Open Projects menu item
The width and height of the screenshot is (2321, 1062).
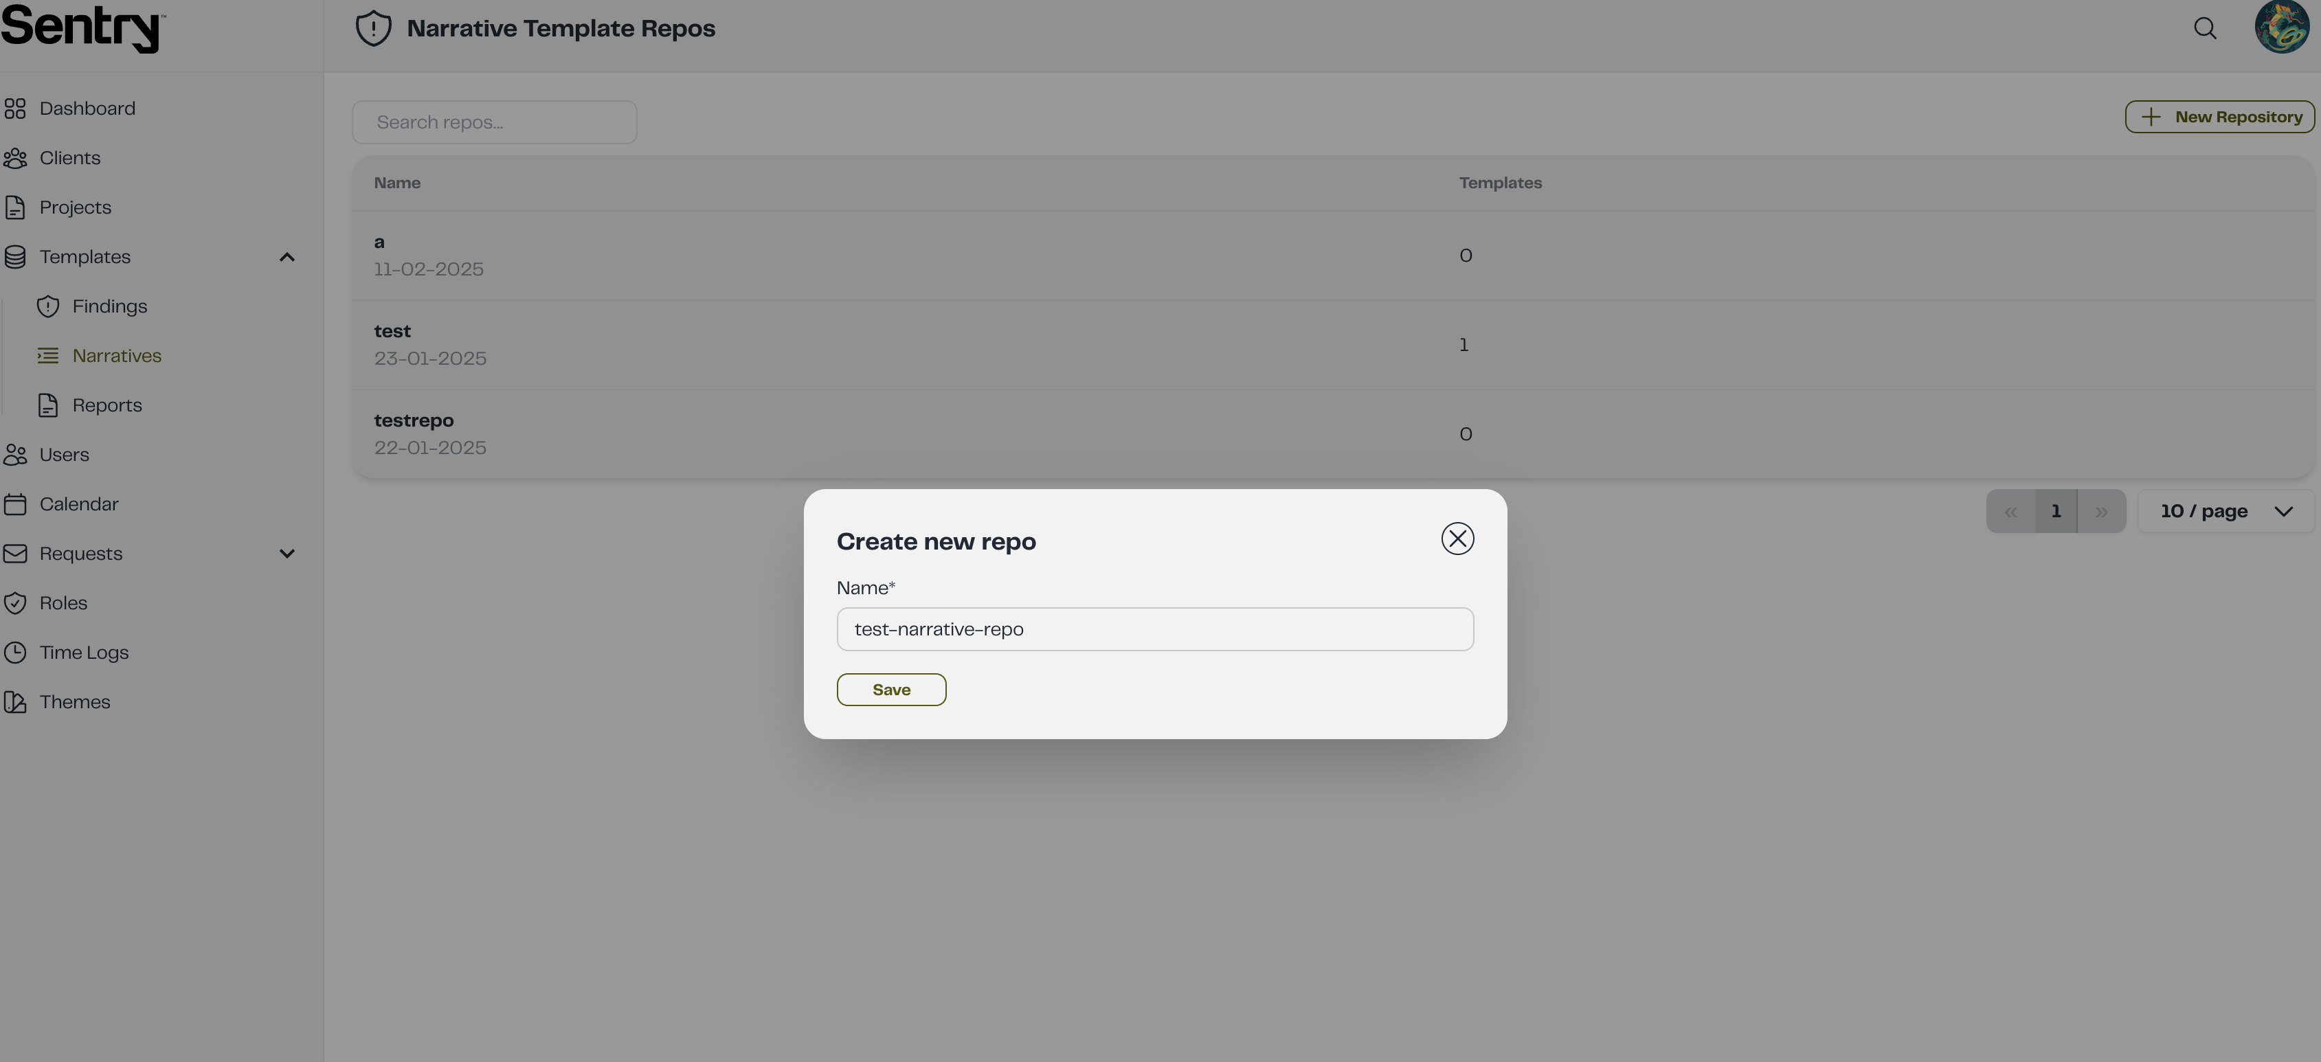pyautogui.click(x=76, y=207)
